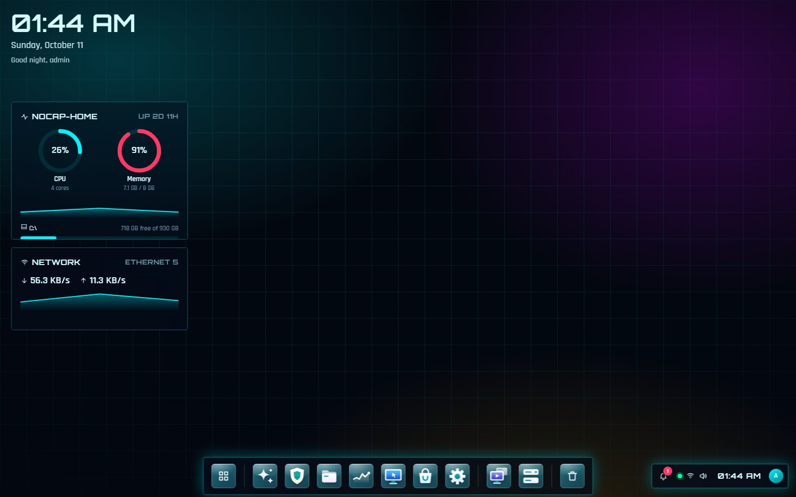Click the speaker volume tray icon
The height and width of the screenshot is (497, 796).
click(703, 476)
